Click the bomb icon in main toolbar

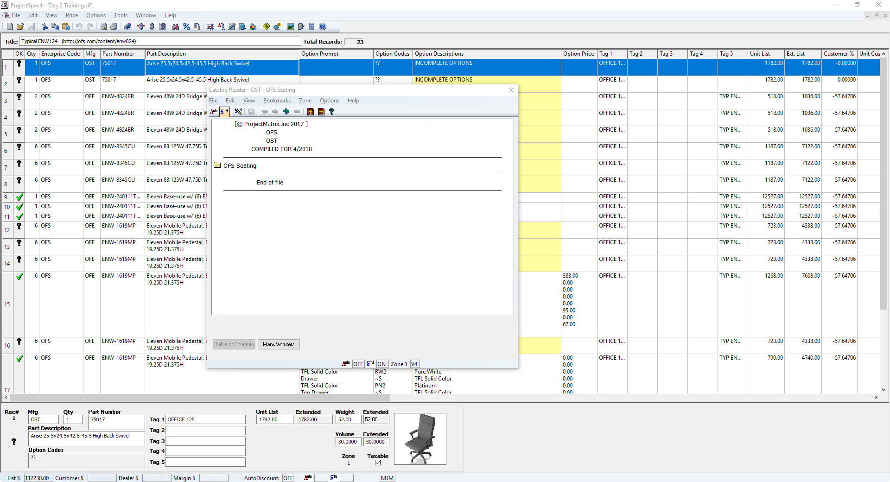tap(277, 26)
